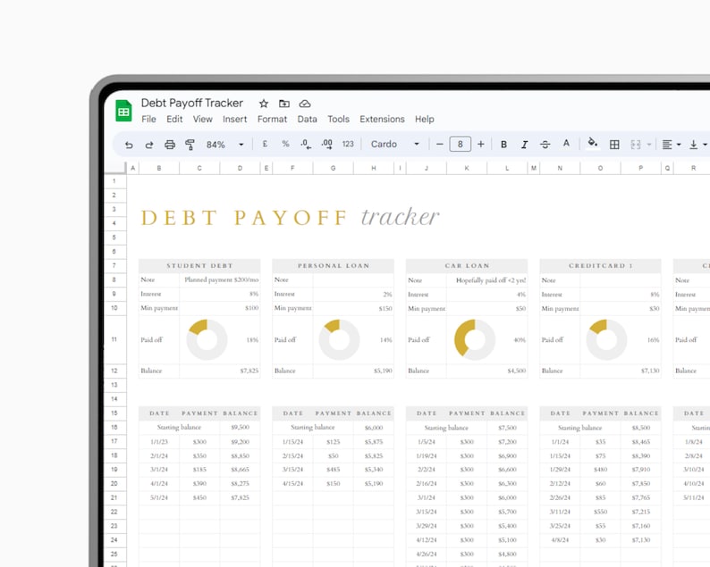This screenshot has width=710, height=567.
Task: Increase font size with plus button
Action: pos(481,145)
